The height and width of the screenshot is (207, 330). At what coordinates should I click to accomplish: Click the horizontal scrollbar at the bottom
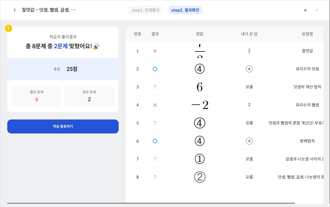pos(151,203)
